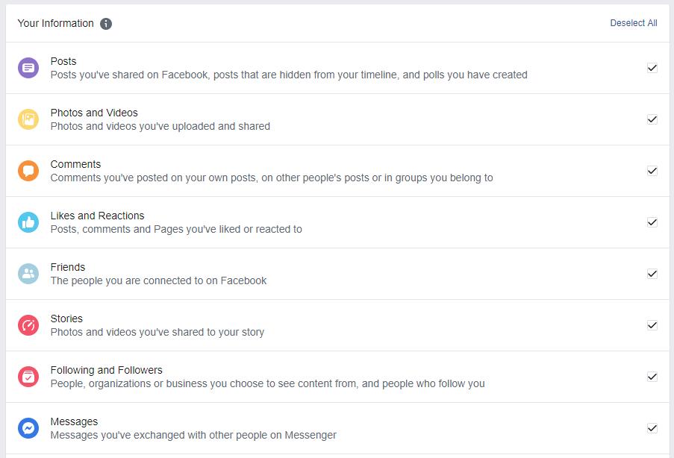Click the orange Comments speech bubble icon
This screenshot has width=674, height=458.
pos(28,171)
